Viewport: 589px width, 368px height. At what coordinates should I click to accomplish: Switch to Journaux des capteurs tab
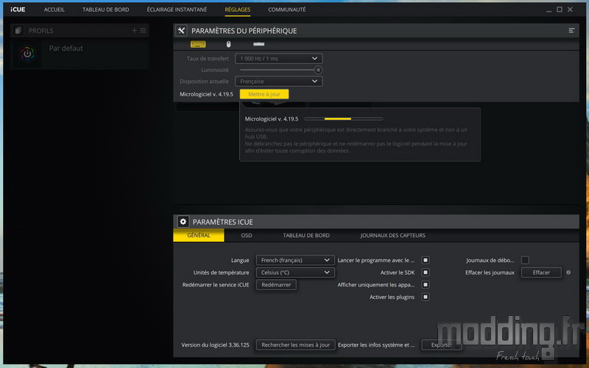point(392,235)
